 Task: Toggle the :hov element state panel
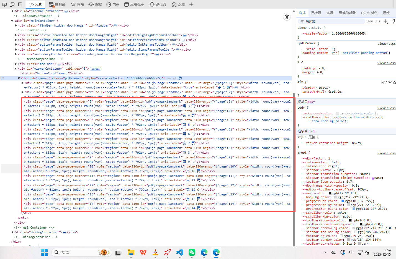click(x=370, y=21)
